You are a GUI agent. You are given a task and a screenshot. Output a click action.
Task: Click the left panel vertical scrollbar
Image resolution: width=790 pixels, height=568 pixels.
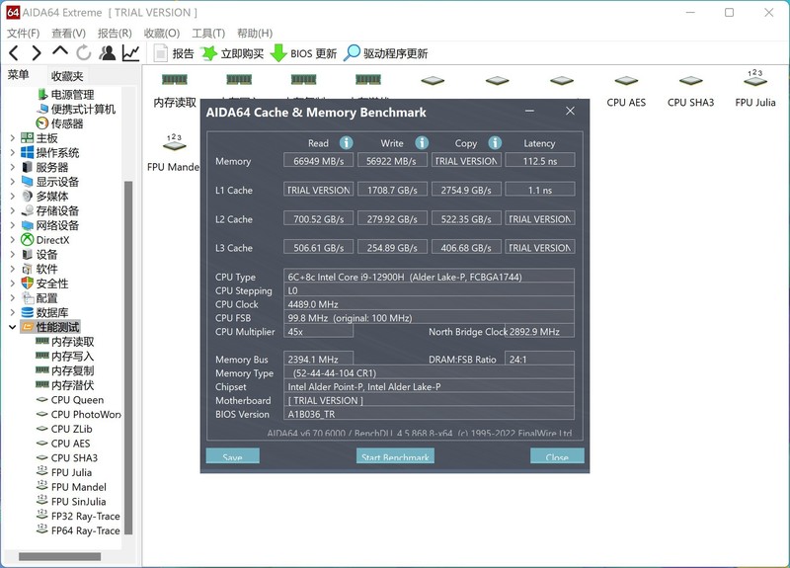(127, 346)
